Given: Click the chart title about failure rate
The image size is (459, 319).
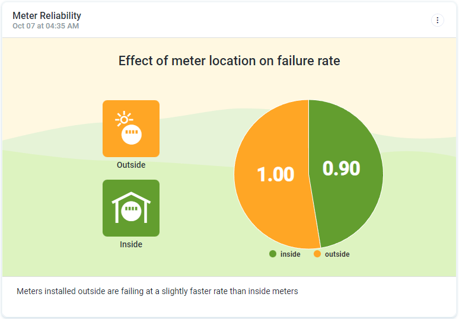Looking at the screenshot, I should pyautogui.click(x=229, y=60).
